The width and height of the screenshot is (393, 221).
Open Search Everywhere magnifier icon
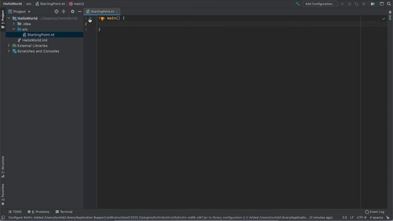tap(389, 4)
